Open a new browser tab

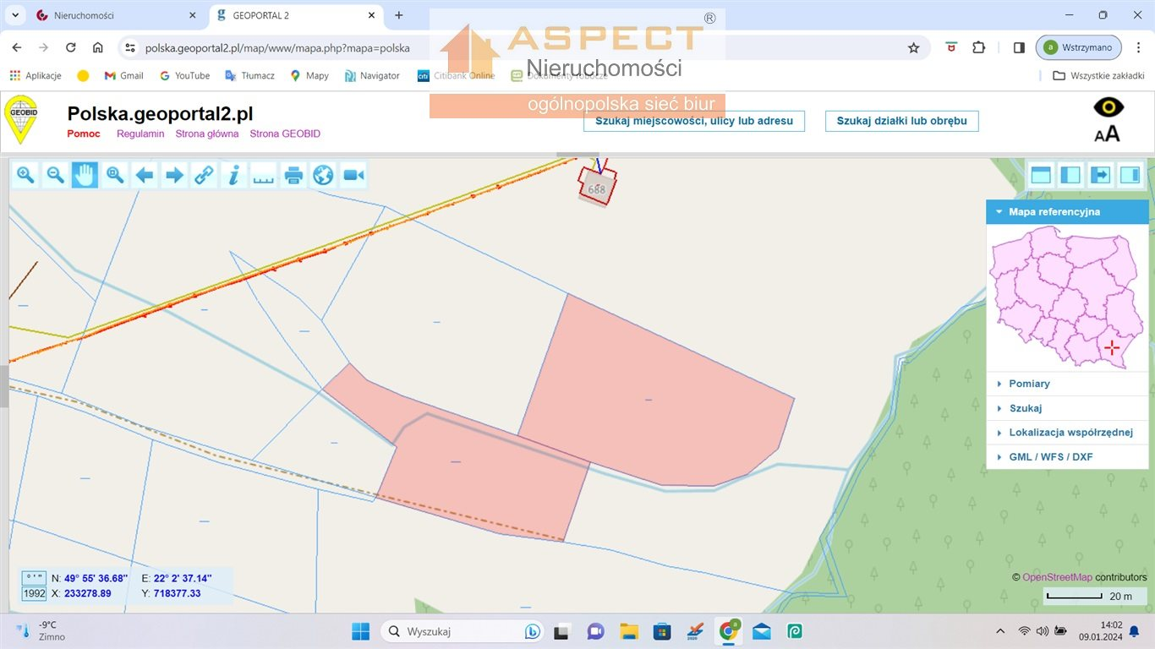(399, 15)
